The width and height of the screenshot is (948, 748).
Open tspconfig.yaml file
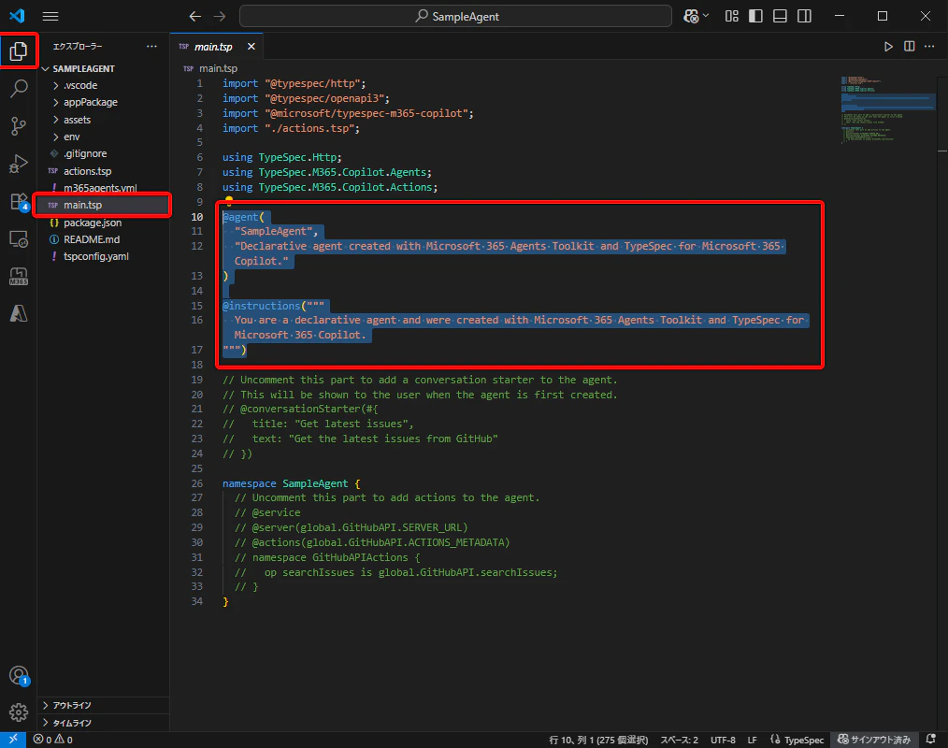[104, 256]
